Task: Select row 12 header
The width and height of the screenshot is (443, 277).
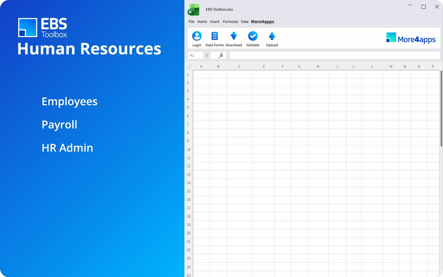Action: [189, 166]
